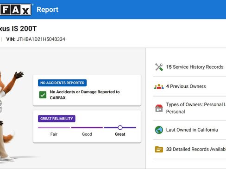Click the house owner type icon
This screenshot has height=169, width=226.
[x=159, y=108]
